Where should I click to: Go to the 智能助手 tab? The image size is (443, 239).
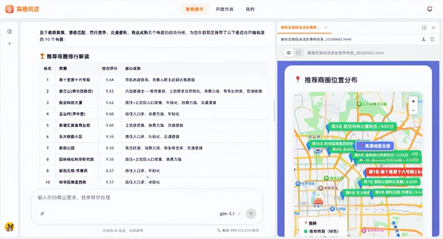point(195,9)
